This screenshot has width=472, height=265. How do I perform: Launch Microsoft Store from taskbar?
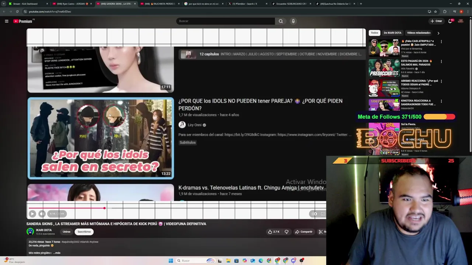(x=236, y=261)
